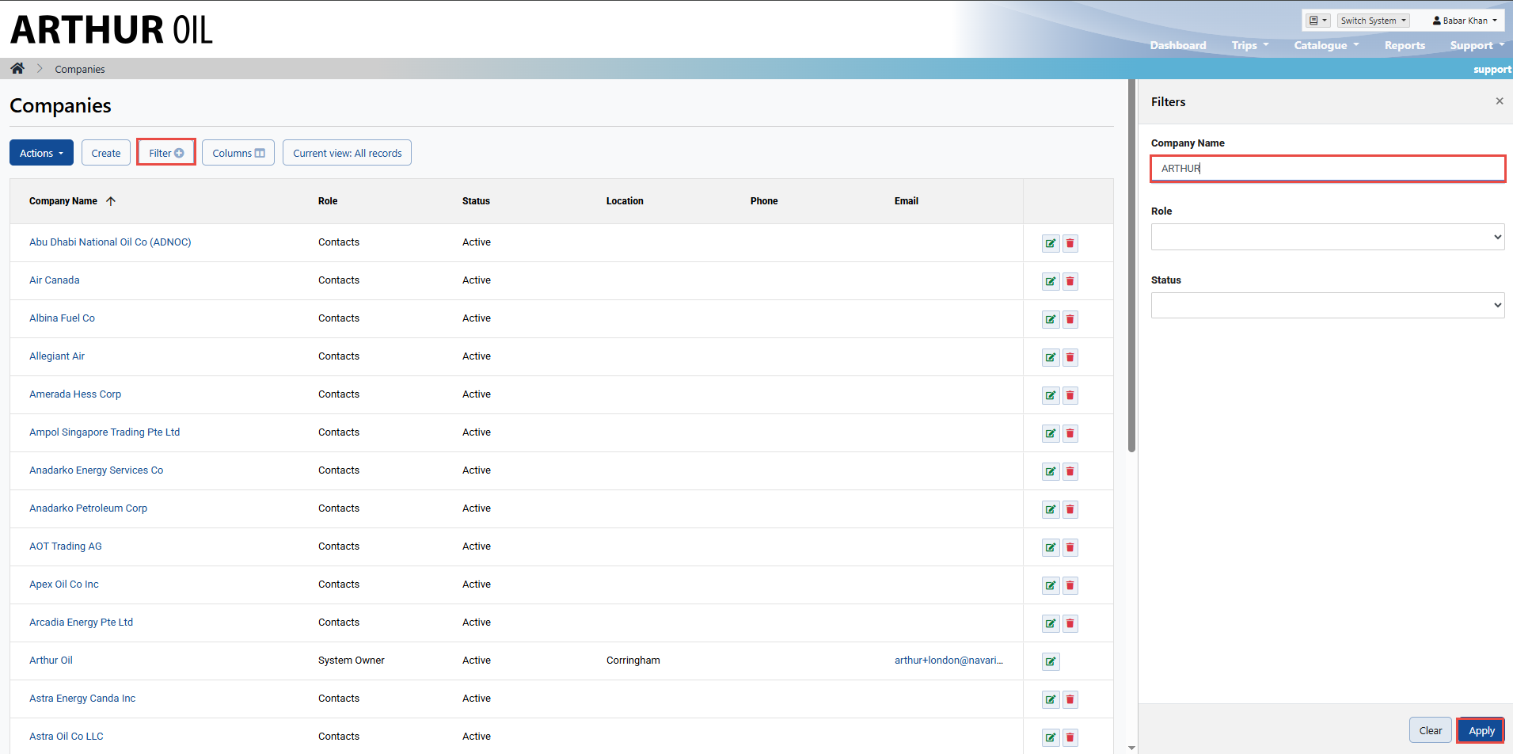
Task: Sort by the Role column header
Action: tap(328, 201)
